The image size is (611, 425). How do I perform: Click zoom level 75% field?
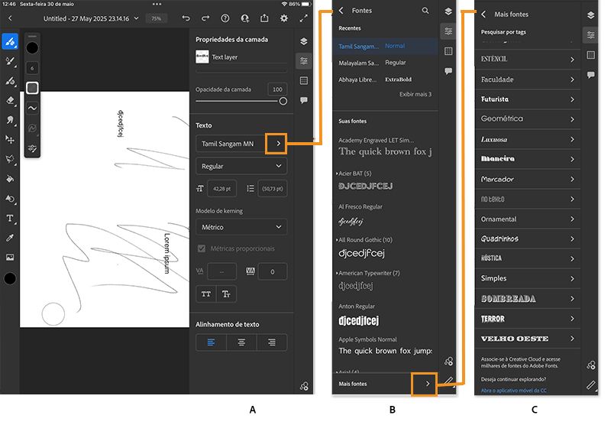point(157,18)
